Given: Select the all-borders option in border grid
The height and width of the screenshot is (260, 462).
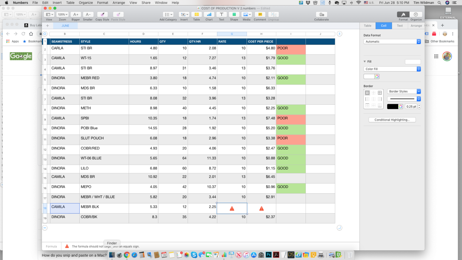Looking at the screenshot, I should click(x=380, y=93).
